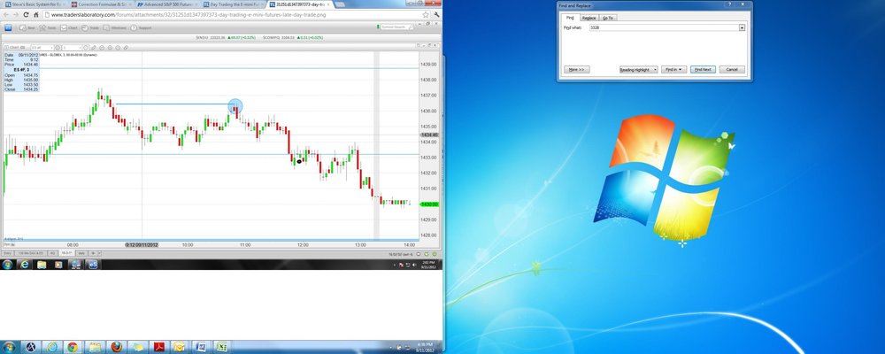This screenshot has height=354, width=885.
Task: Click the eS icon on the inner taskbar
Action: (x=93, y=265)
